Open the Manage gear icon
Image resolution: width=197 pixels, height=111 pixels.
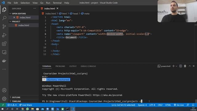pos(4,99)
